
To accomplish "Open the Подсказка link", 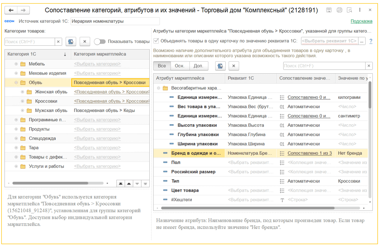I will pyautogui.click(x=361, y=21).
